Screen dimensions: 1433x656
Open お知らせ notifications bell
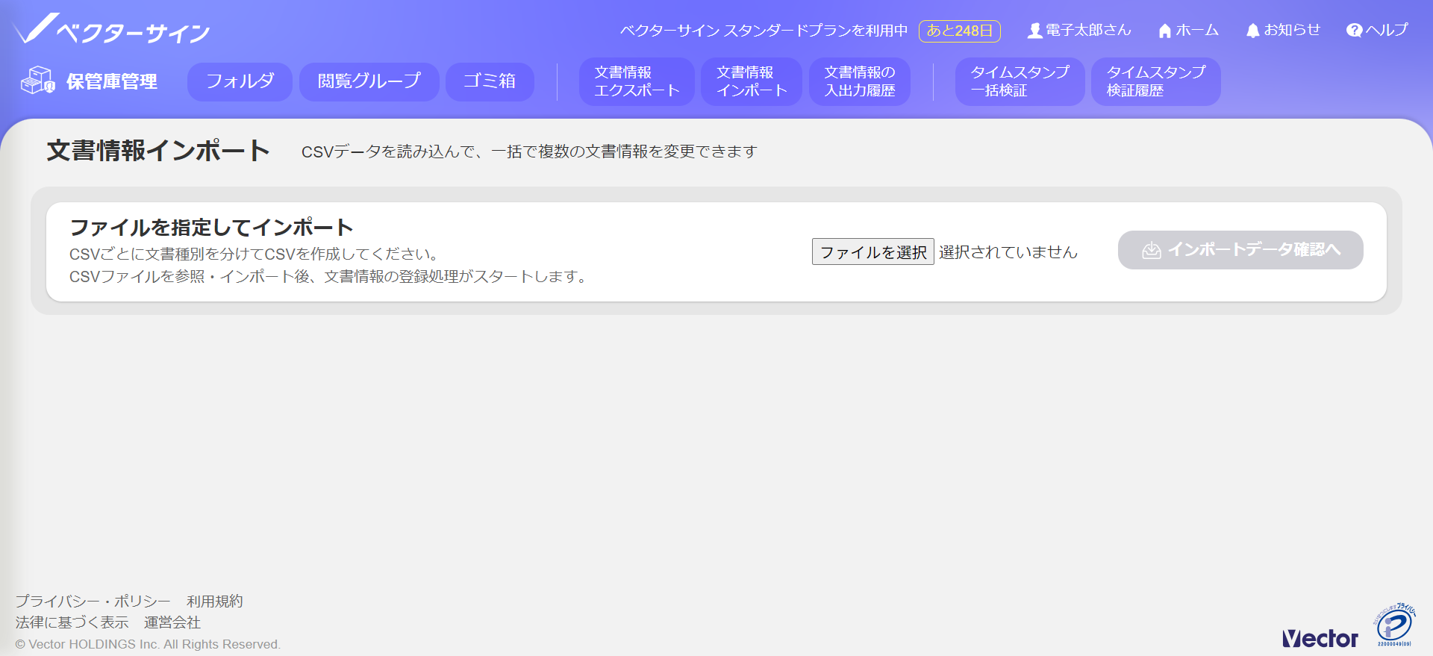tap(1253, 31)
